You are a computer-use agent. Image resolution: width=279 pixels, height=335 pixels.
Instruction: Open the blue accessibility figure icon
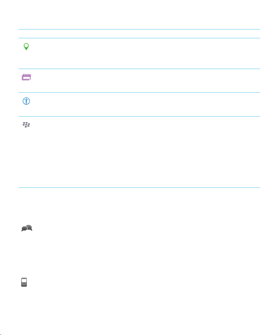coord(26,101)
